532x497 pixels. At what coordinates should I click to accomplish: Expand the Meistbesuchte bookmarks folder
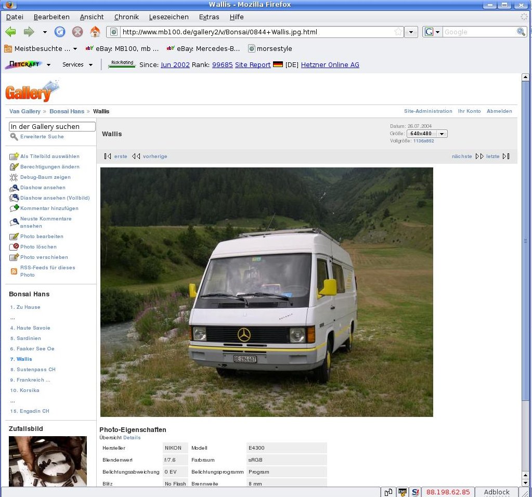41,48
